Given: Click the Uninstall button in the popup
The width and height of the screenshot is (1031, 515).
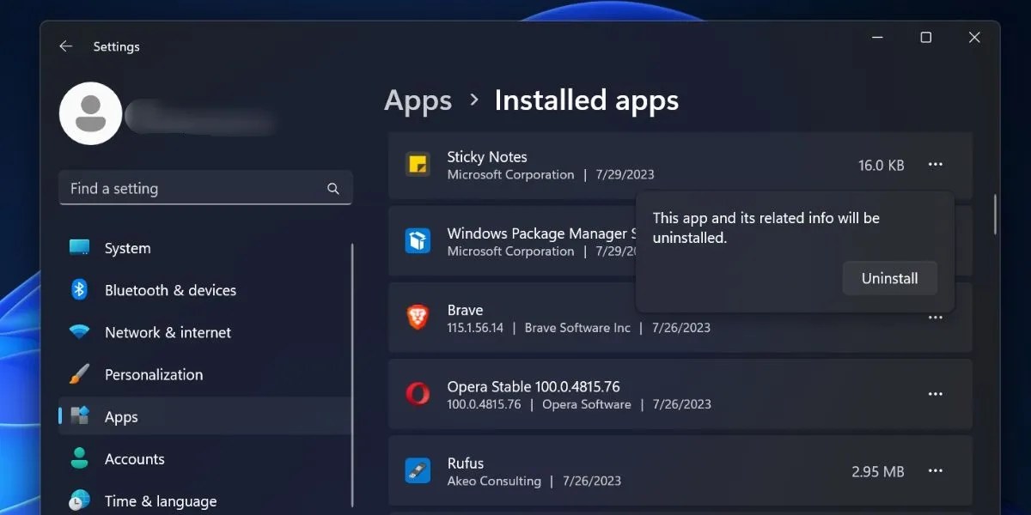Looking at the screenshot, I should [889, 277].
